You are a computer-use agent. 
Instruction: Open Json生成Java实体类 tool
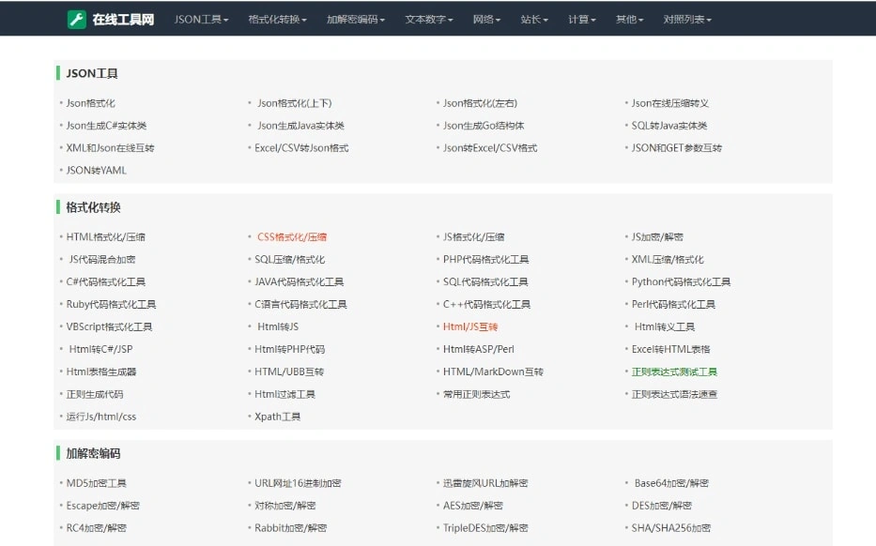coord(300,126)
